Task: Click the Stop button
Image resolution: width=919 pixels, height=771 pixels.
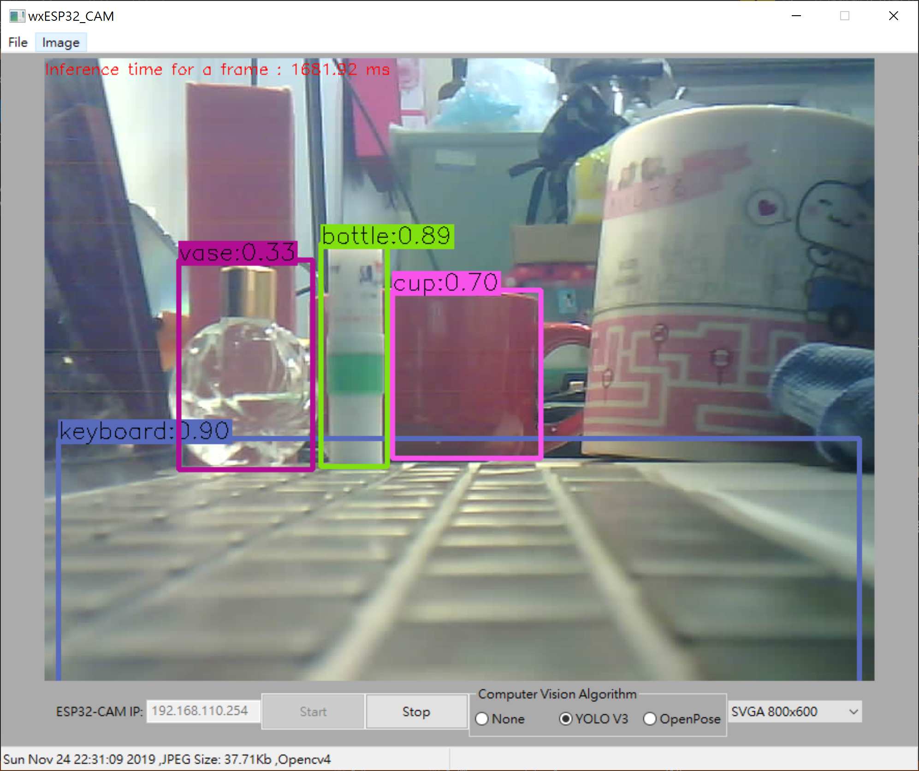Action: pos(416,712)
